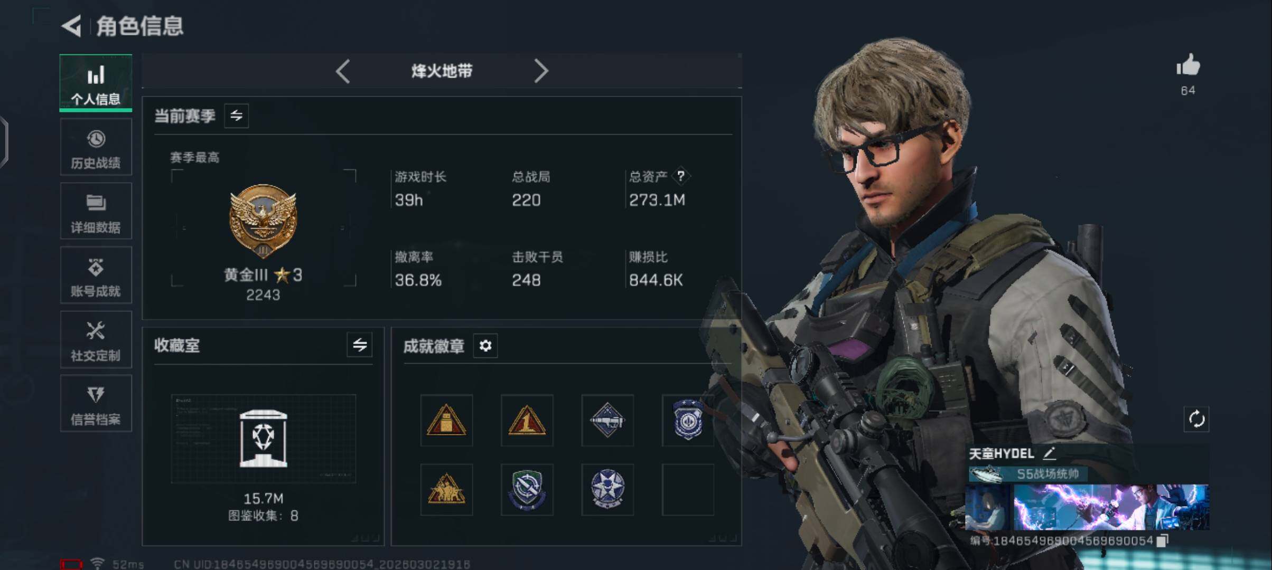
Task: Open the collection room display thumbnail
Action: click(x=264, y=439)
